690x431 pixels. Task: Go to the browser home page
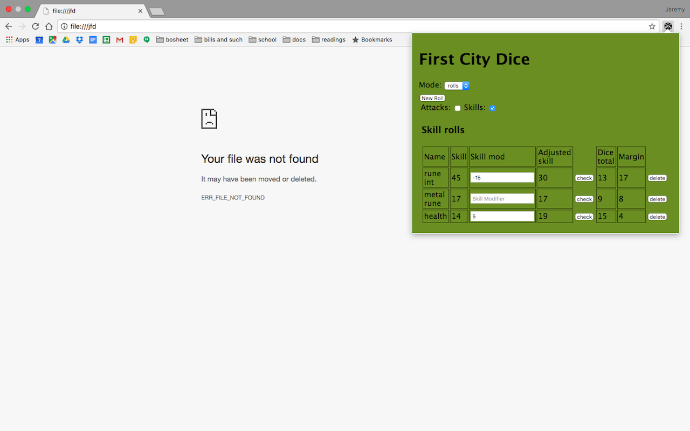click(x=49, y=26)
